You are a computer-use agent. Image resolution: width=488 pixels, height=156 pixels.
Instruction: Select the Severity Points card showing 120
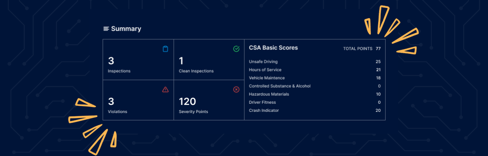[209, 100]
